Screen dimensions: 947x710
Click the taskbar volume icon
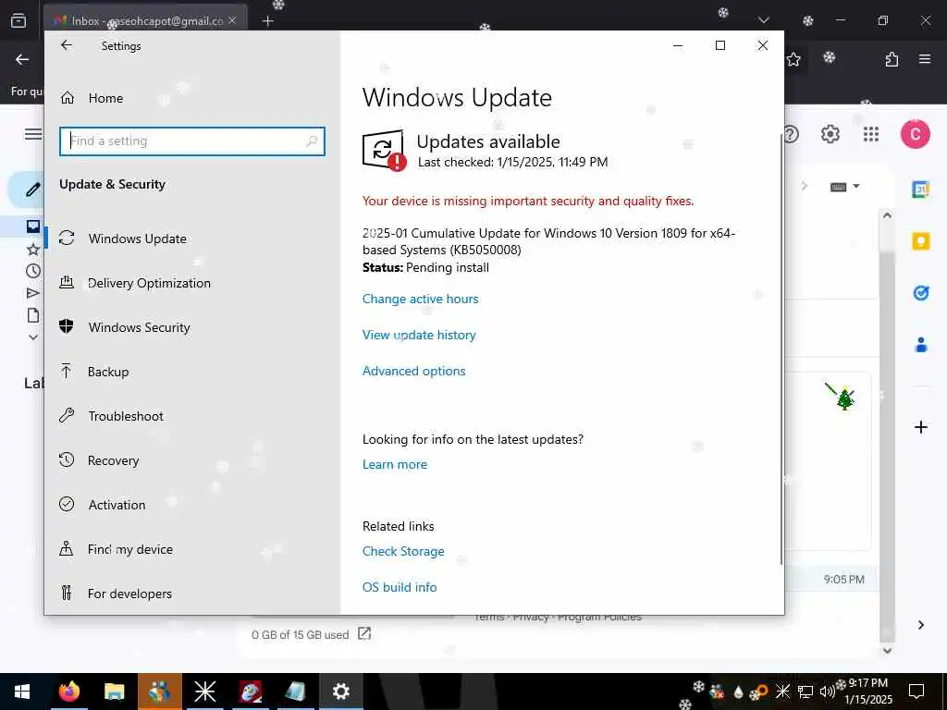(x=827, y=692)
